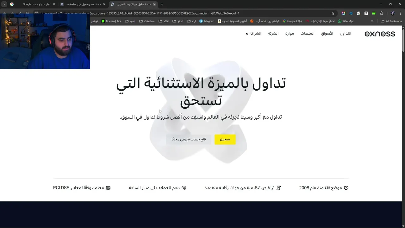This screenshot has width=405, height=228.
Task: Open the مسلسلات bookmarks folder
Action: tap(147, 21)
